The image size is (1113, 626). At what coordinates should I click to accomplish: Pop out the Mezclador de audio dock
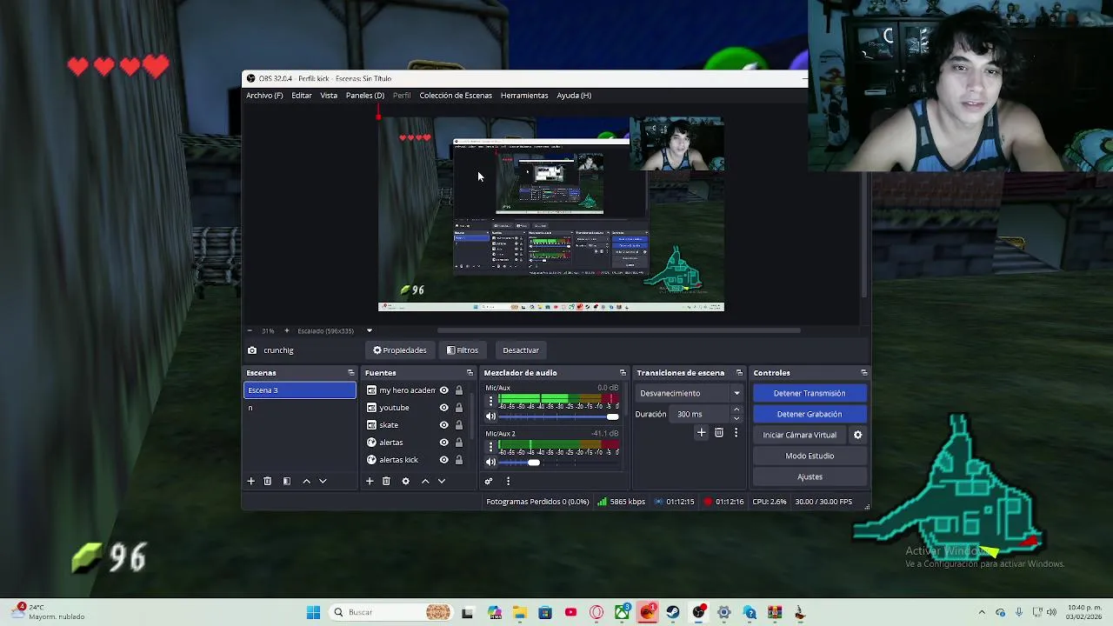tap(623, 373)
